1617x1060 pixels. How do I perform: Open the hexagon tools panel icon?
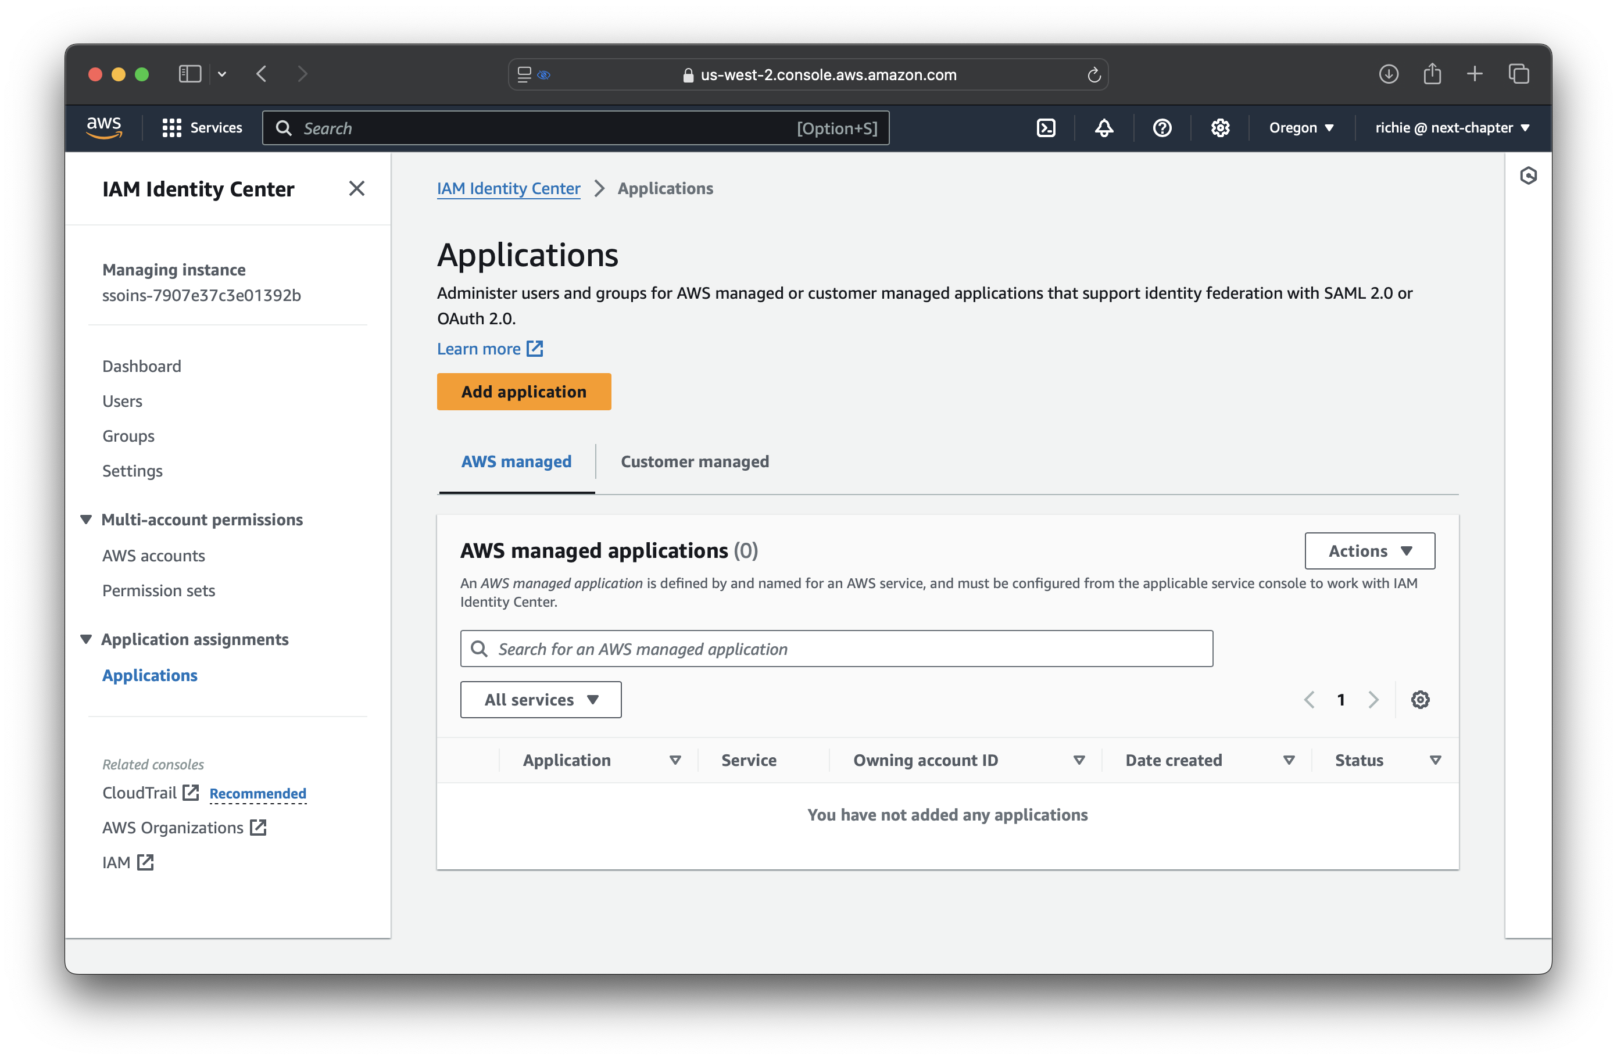[1528, 176]
